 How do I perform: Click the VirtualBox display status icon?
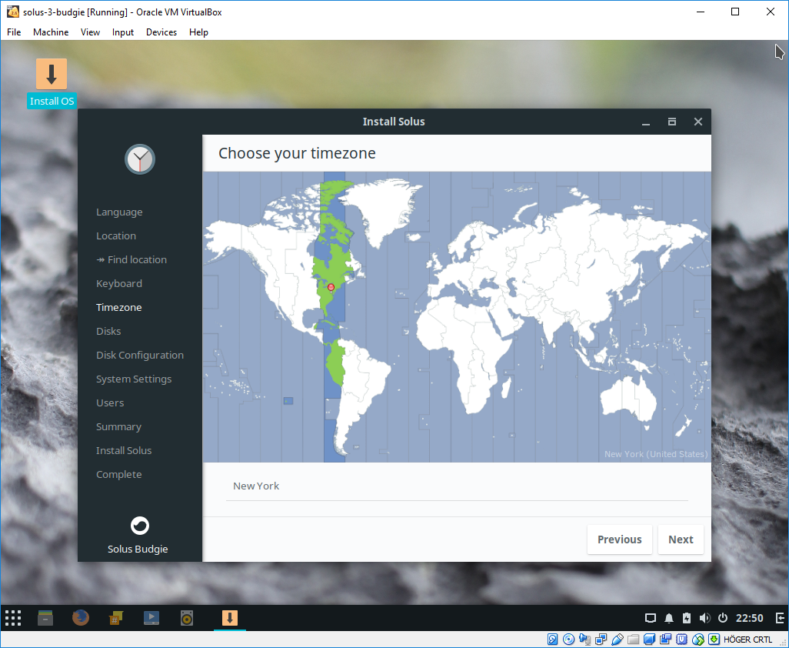649,640
